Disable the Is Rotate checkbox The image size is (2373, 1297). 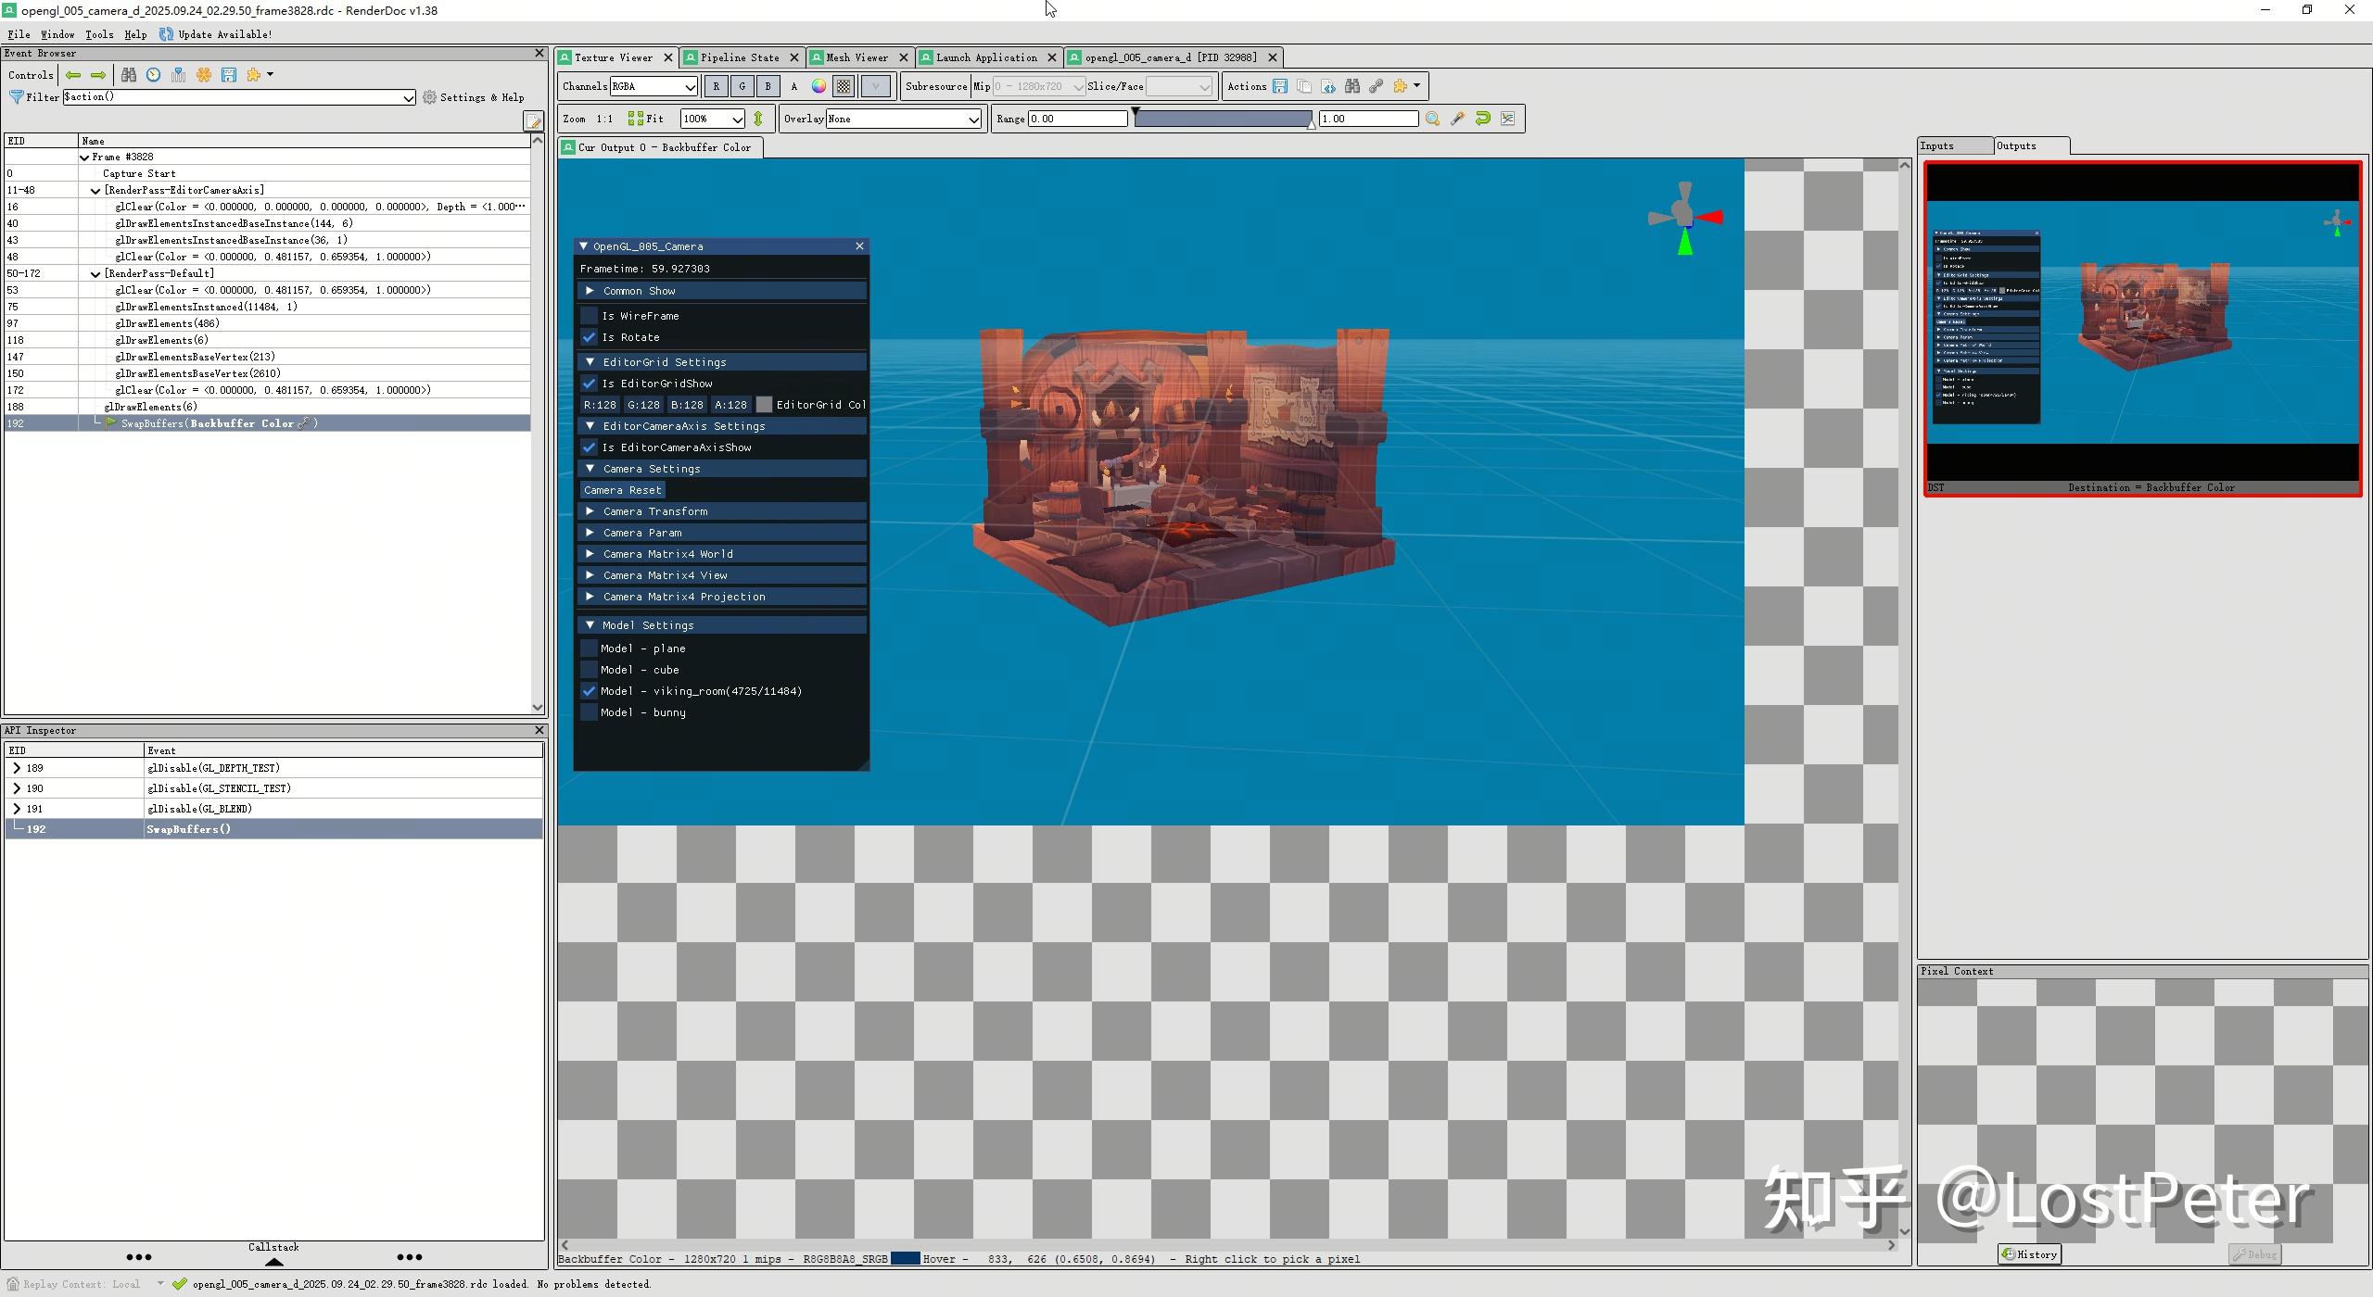click(590, 337)
